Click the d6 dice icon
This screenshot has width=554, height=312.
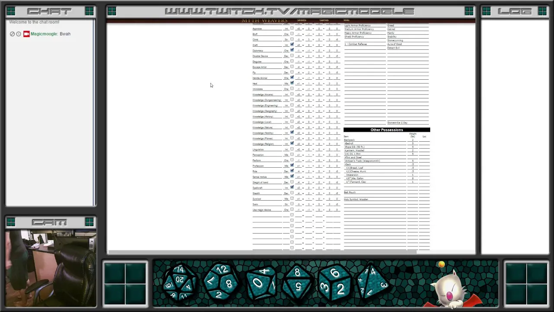point(334,282)
